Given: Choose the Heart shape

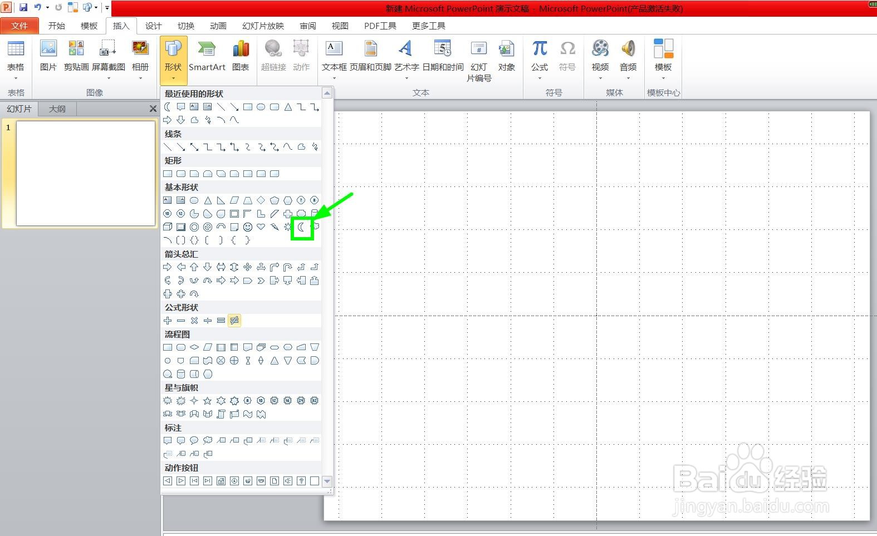Looking at the screenshot, I should (261, 227).
